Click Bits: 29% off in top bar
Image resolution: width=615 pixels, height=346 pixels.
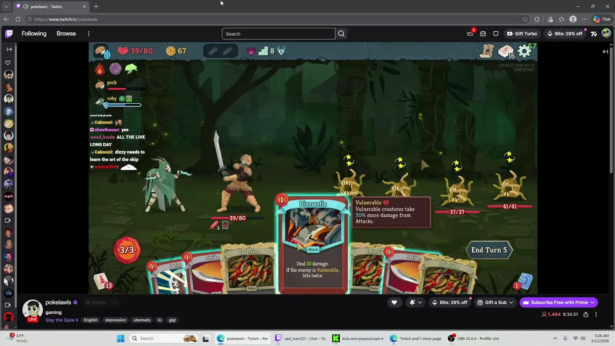pos(565,34)
